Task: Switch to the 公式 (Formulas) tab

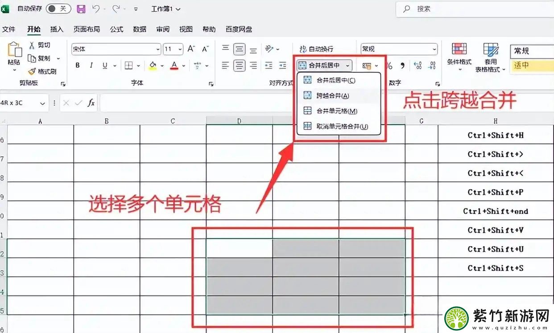Action: click(116, 29)
